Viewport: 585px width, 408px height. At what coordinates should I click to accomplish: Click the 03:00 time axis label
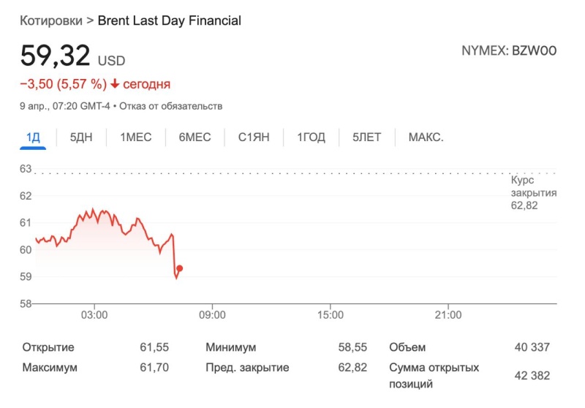pos(94,315)
